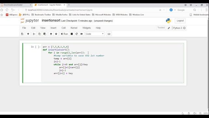Open the Help menu
This screenshot has height=118, width=209.
point(98,28)
